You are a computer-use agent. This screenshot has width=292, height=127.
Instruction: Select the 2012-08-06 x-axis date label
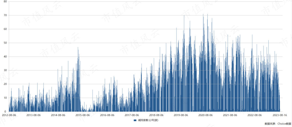tap(9, 115)
